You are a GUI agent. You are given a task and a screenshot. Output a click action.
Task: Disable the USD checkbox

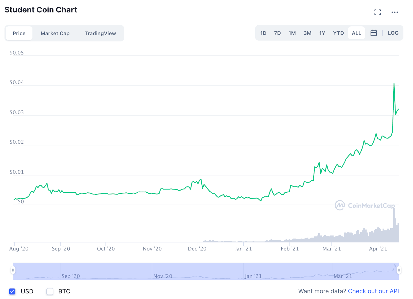click(12, 291)
